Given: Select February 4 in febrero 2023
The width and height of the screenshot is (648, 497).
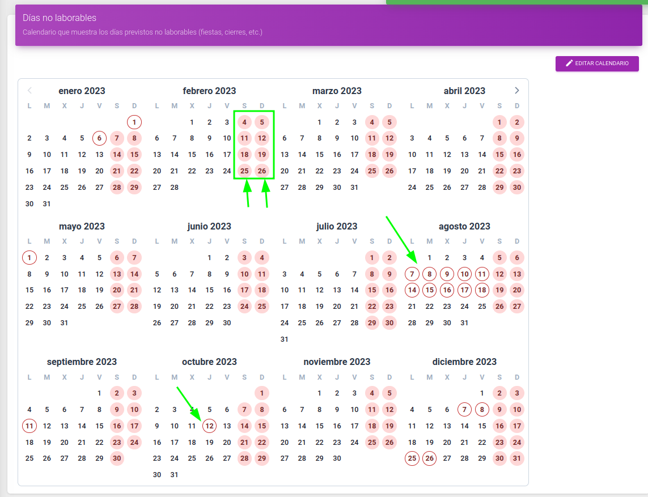Looking at the screenshot, I should (244, 122).
